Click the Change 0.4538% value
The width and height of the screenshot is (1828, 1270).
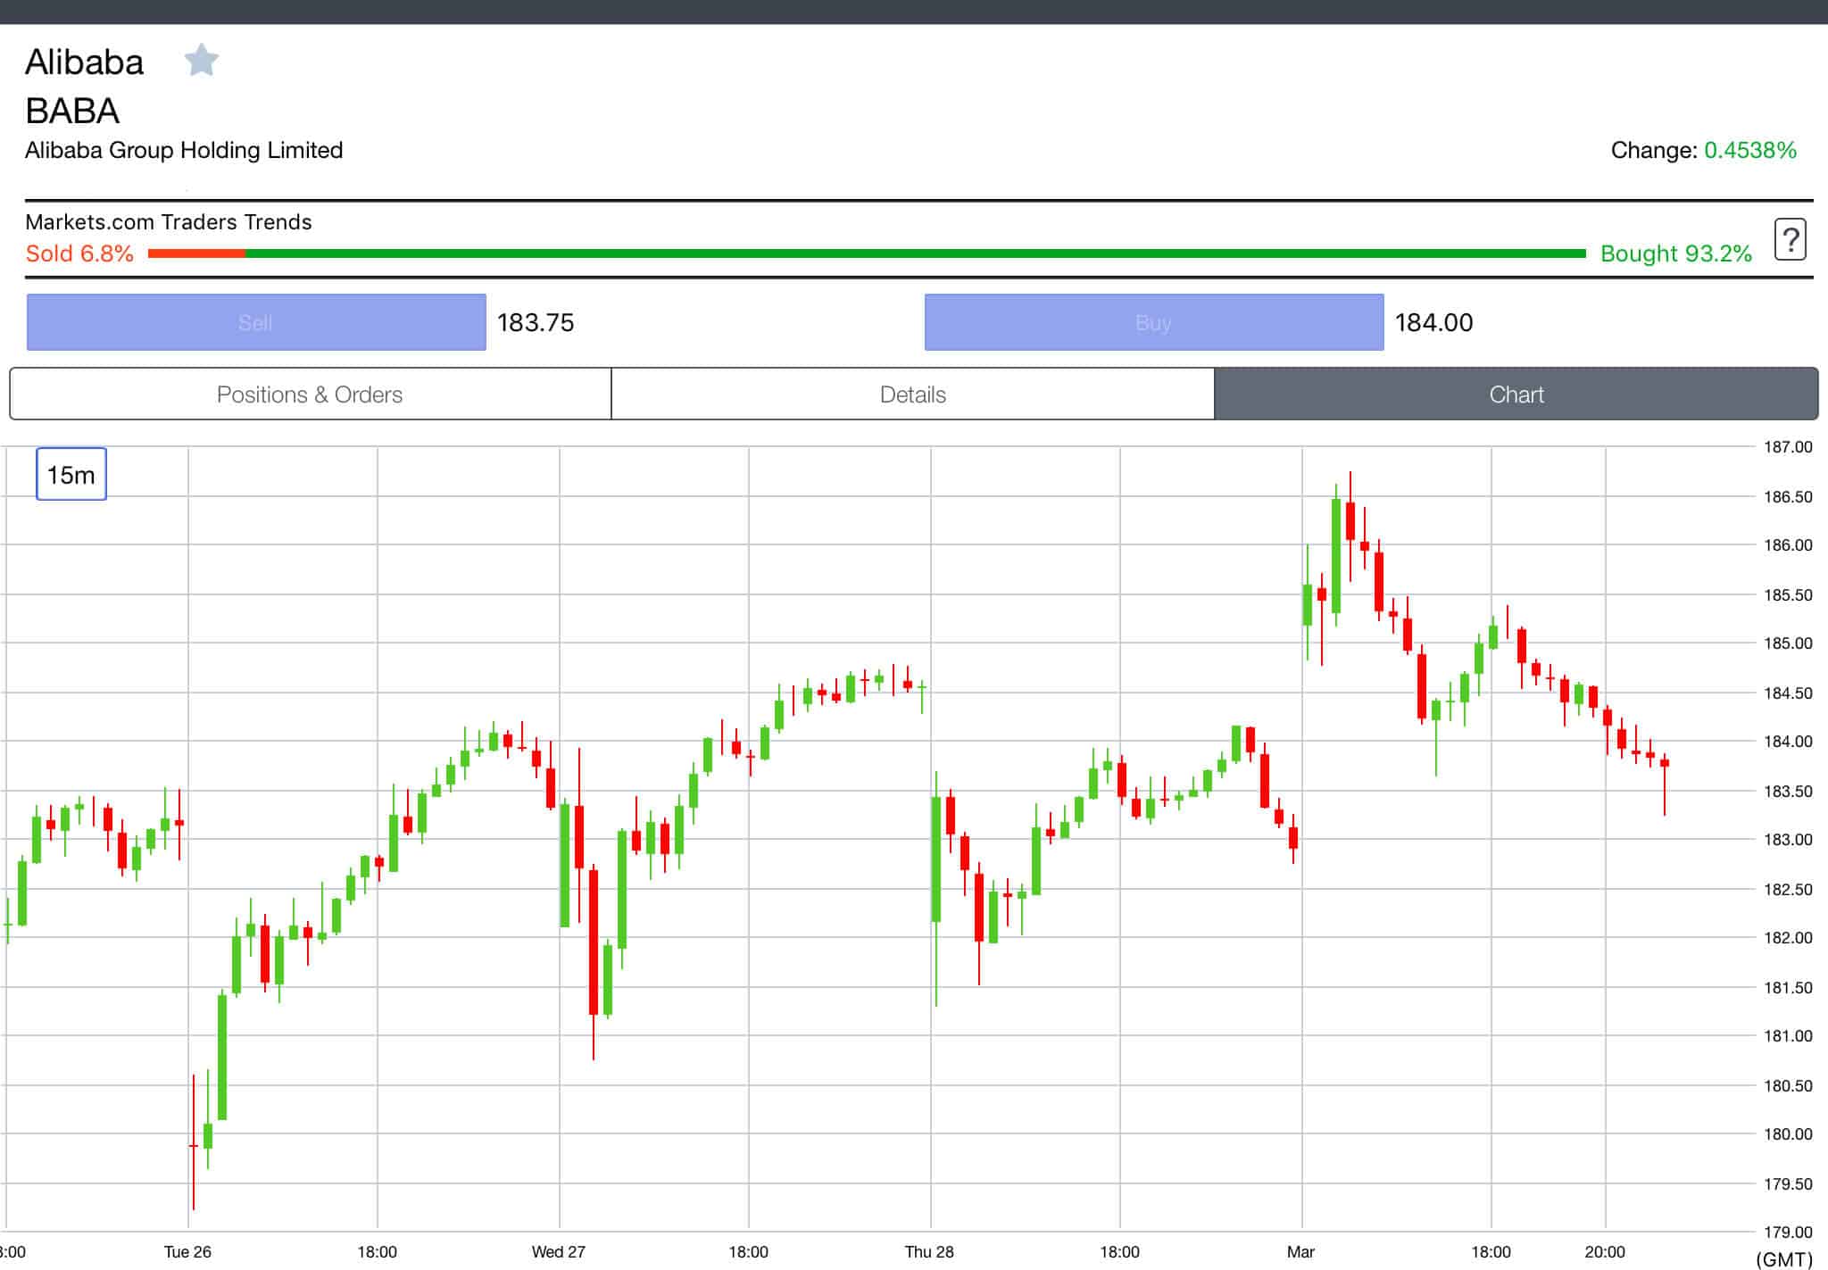1749,150
